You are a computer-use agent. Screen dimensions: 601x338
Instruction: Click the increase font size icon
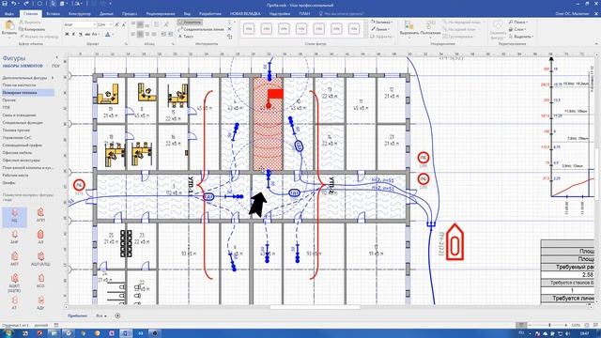pyautogui.click(x=116, y=24)
